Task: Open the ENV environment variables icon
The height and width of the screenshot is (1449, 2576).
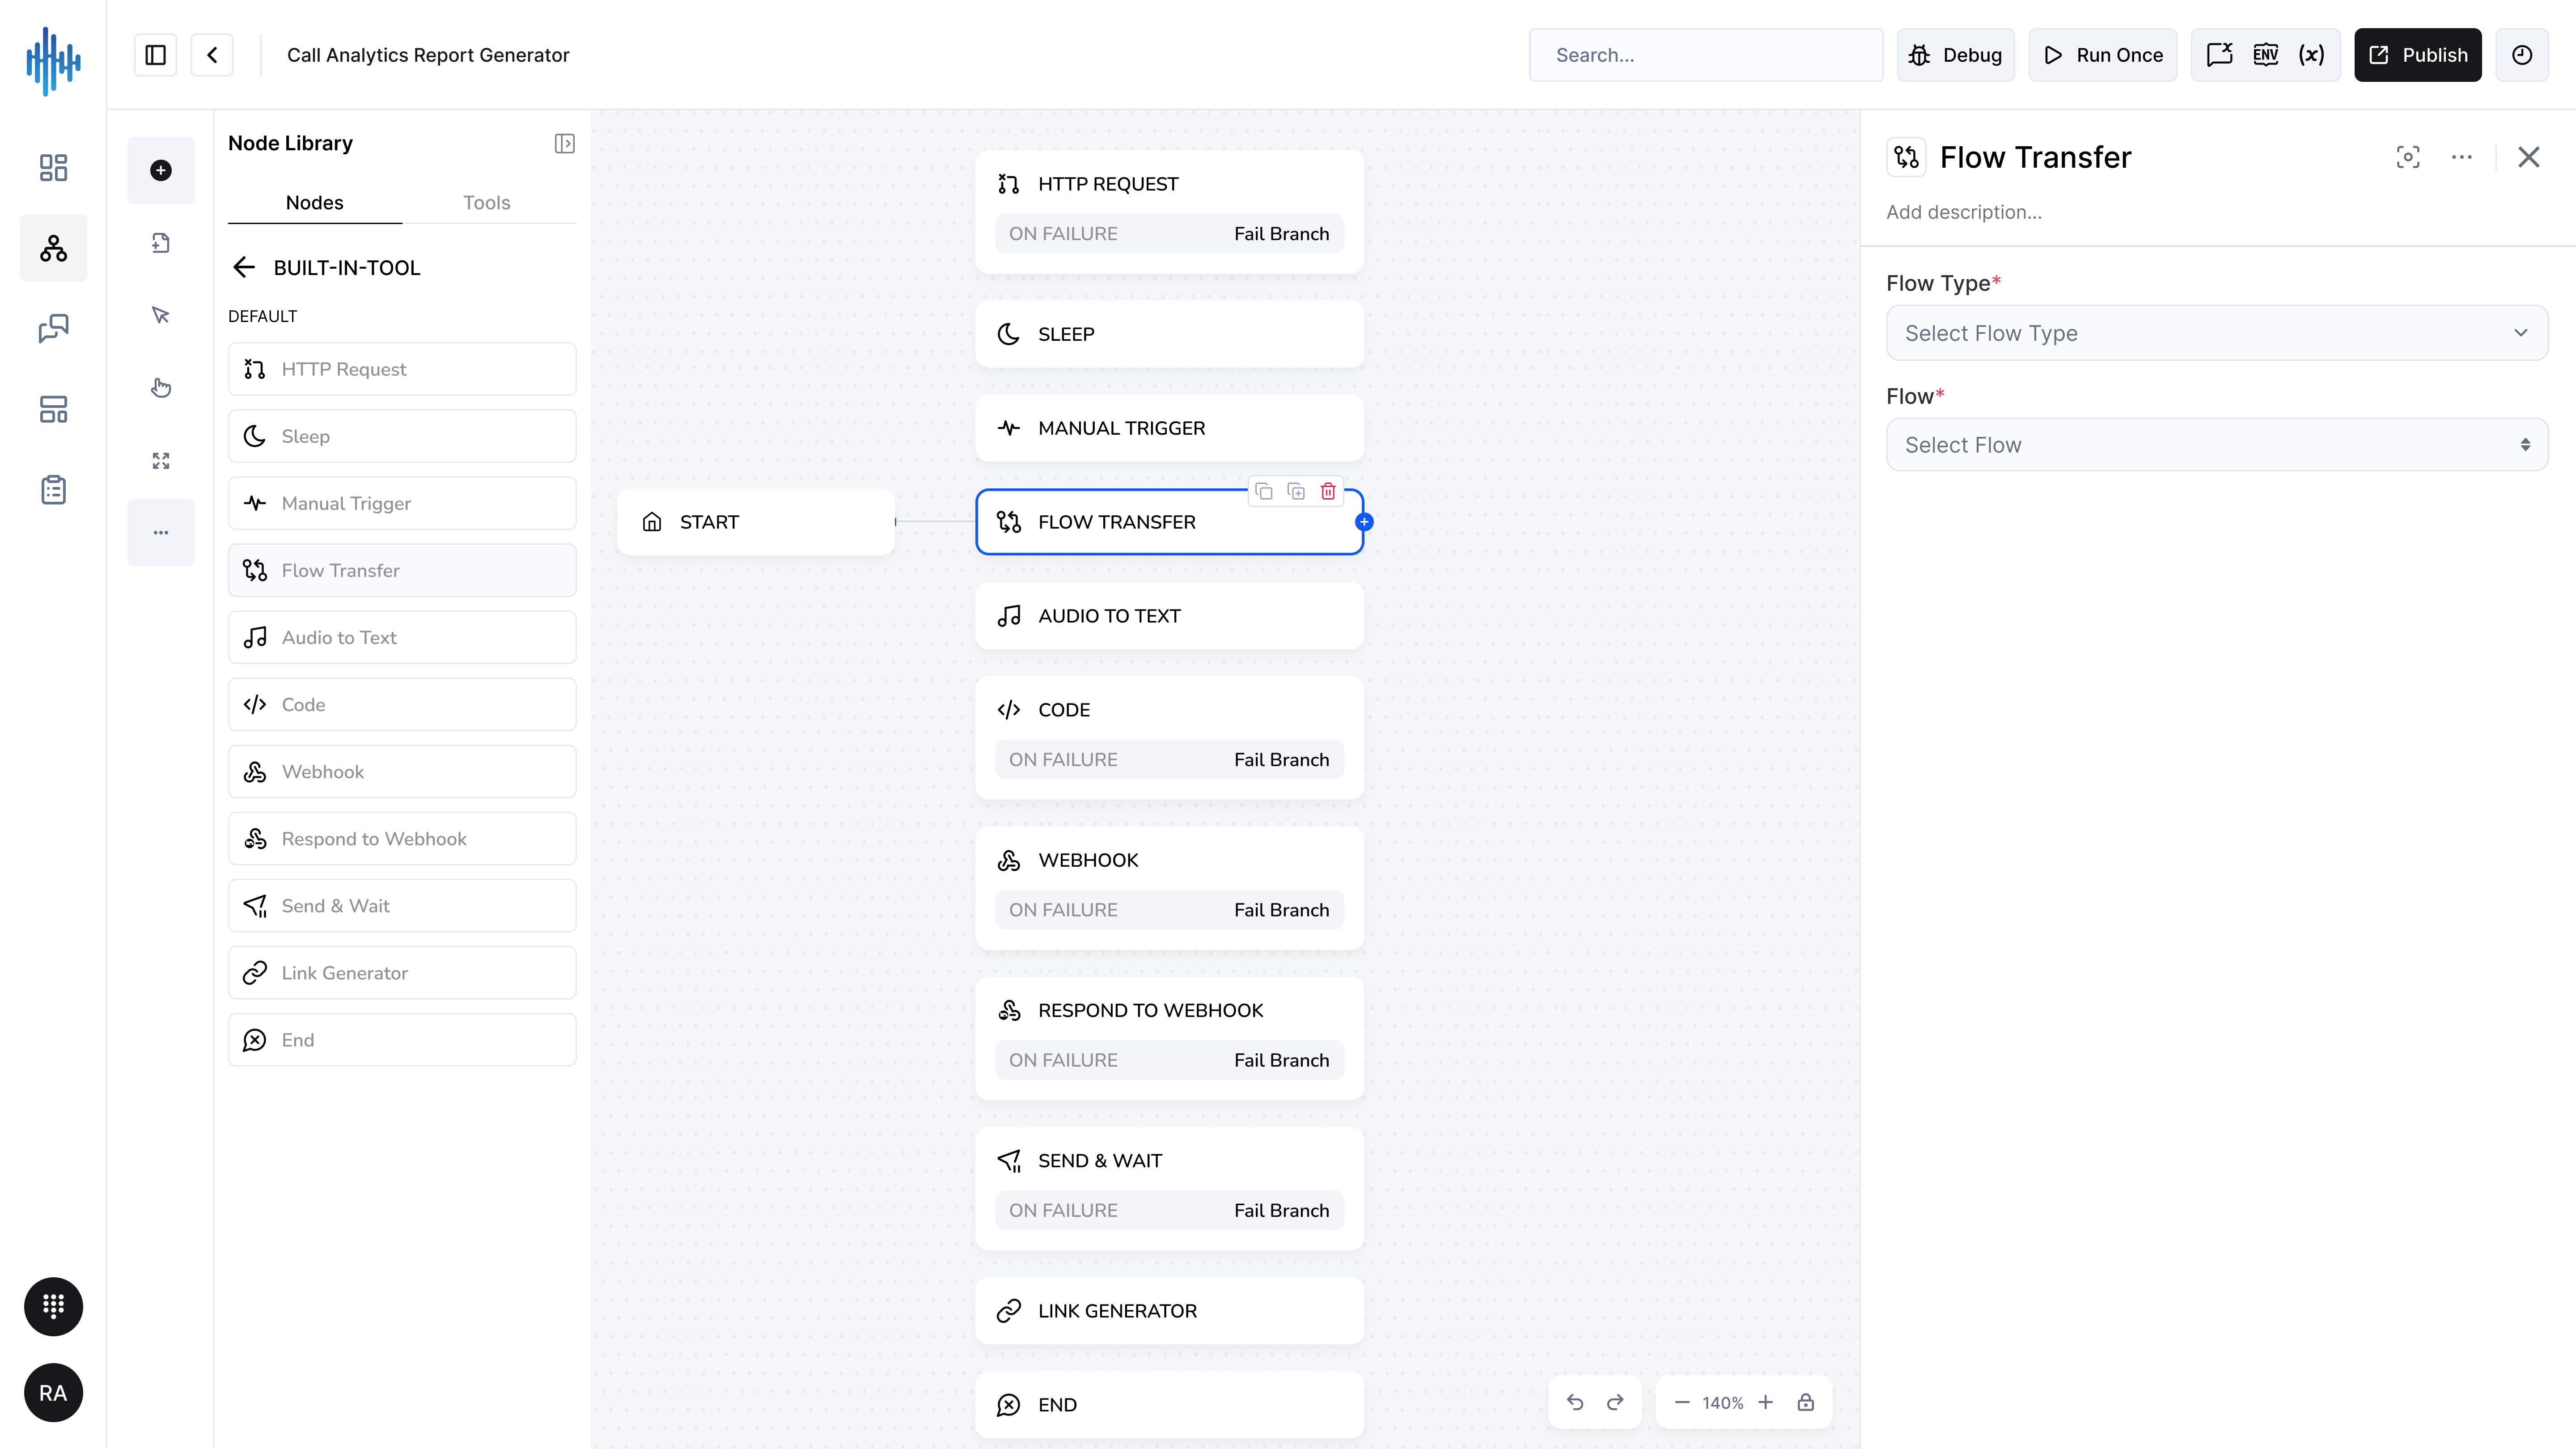Action: point(2266,55)
